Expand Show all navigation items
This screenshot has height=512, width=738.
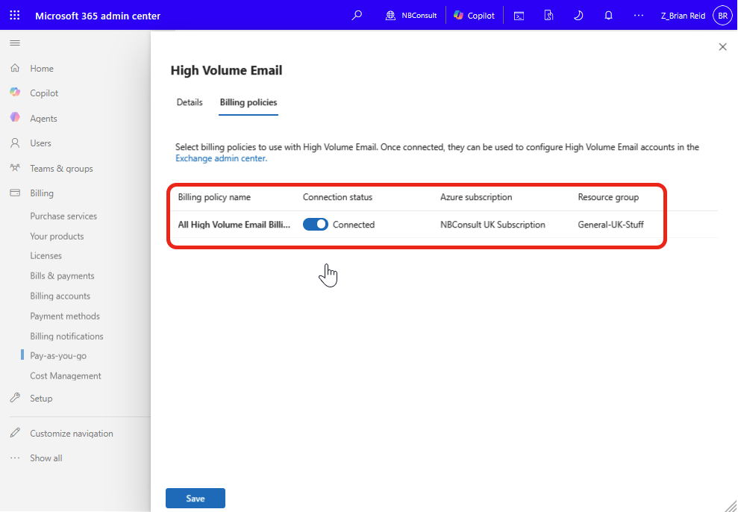[x=46, y=458]
